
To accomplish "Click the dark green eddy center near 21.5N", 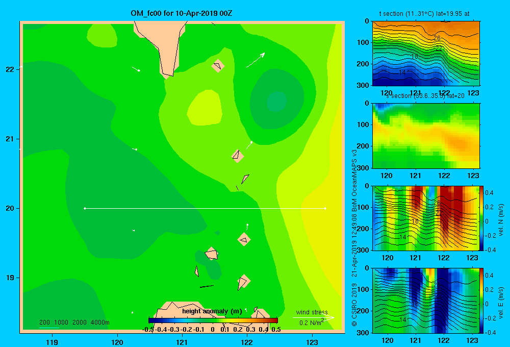I will coord(276,102).
